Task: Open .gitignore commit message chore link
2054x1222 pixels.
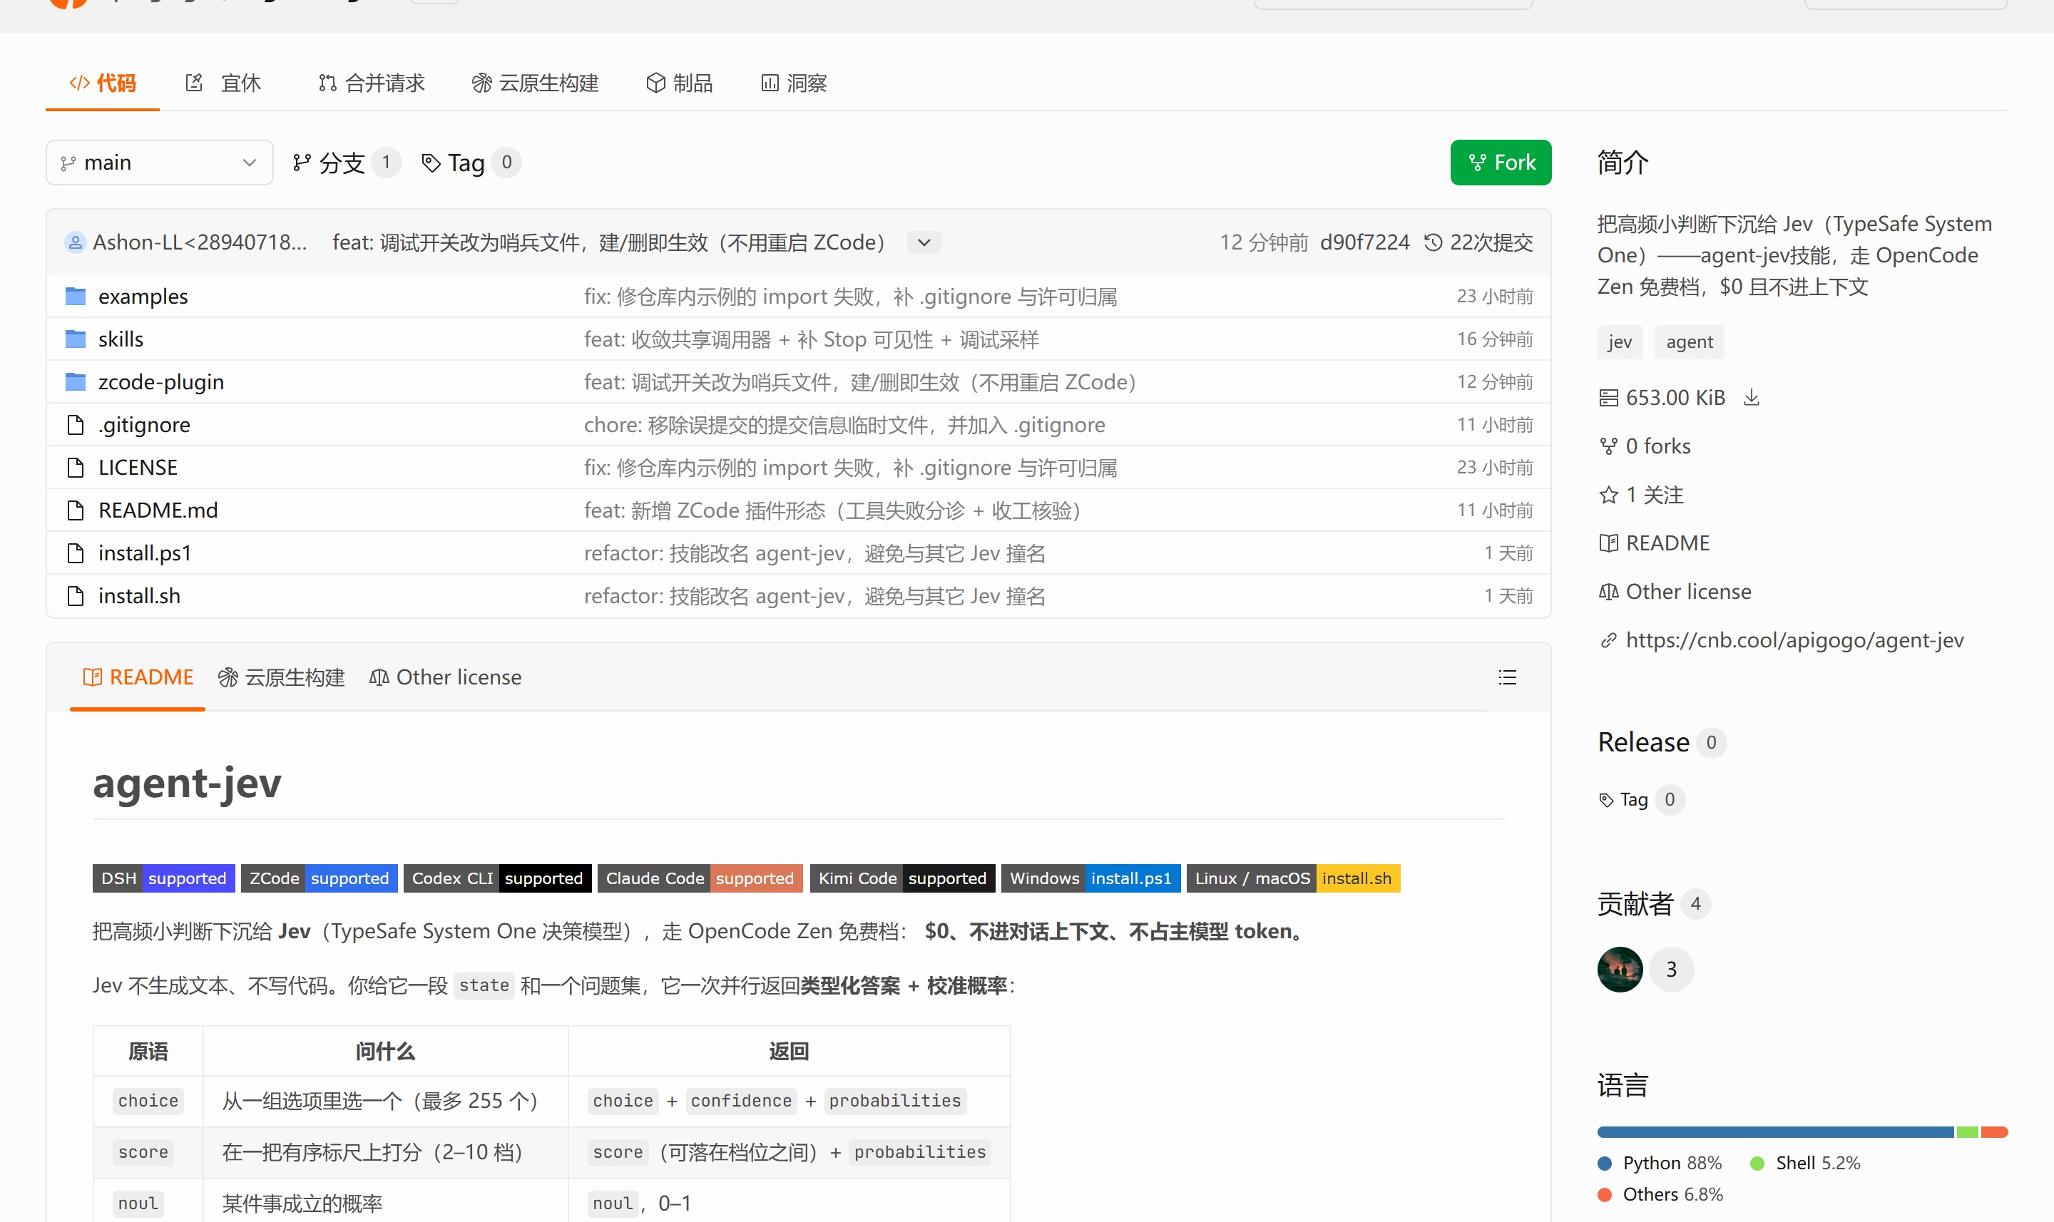Action: pos(844,424)
